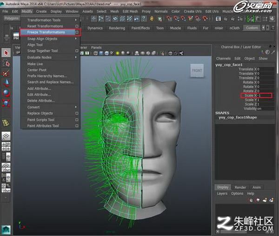Click the last-used tool icon in toolbox

(x=6, y=123)
